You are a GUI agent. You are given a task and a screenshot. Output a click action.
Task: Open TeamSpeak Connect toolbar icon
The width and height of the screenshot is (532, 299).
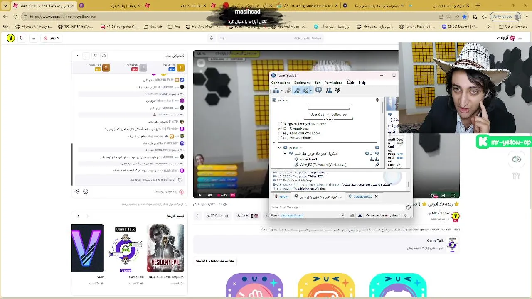pos(276,91)
